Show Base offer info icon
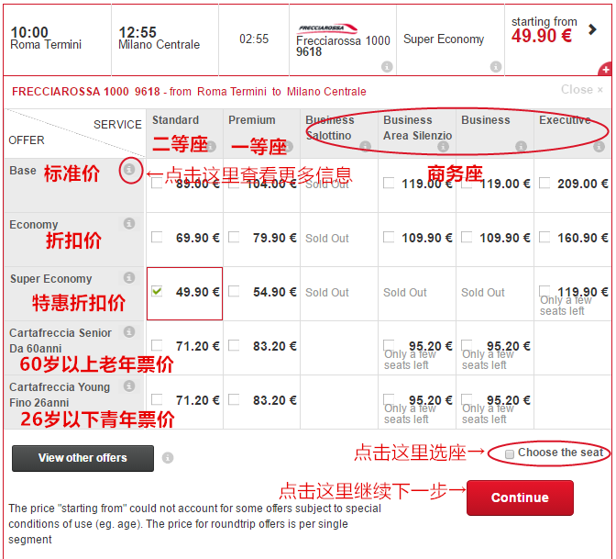 (129, 170)
